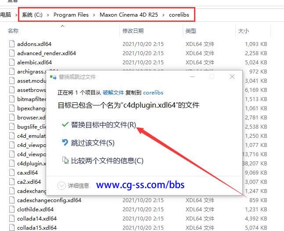Sort files by 修改日期 column header
This screenshot has width=284, height=231.
click(133, 31)
